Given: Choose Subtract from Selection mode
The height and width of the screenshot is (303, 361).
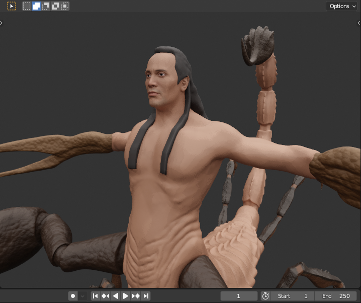Looking at the screenshot, I should pos(46,6).
